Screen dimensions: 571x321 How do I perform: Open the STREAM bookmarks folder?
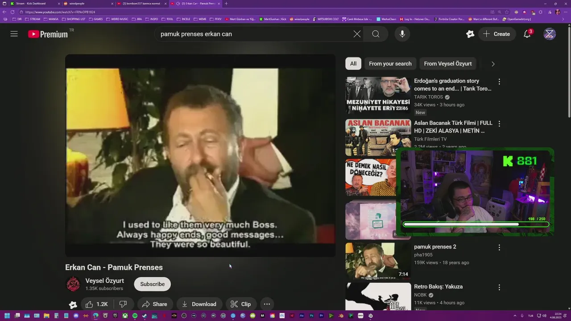click(x=33, y=19)
